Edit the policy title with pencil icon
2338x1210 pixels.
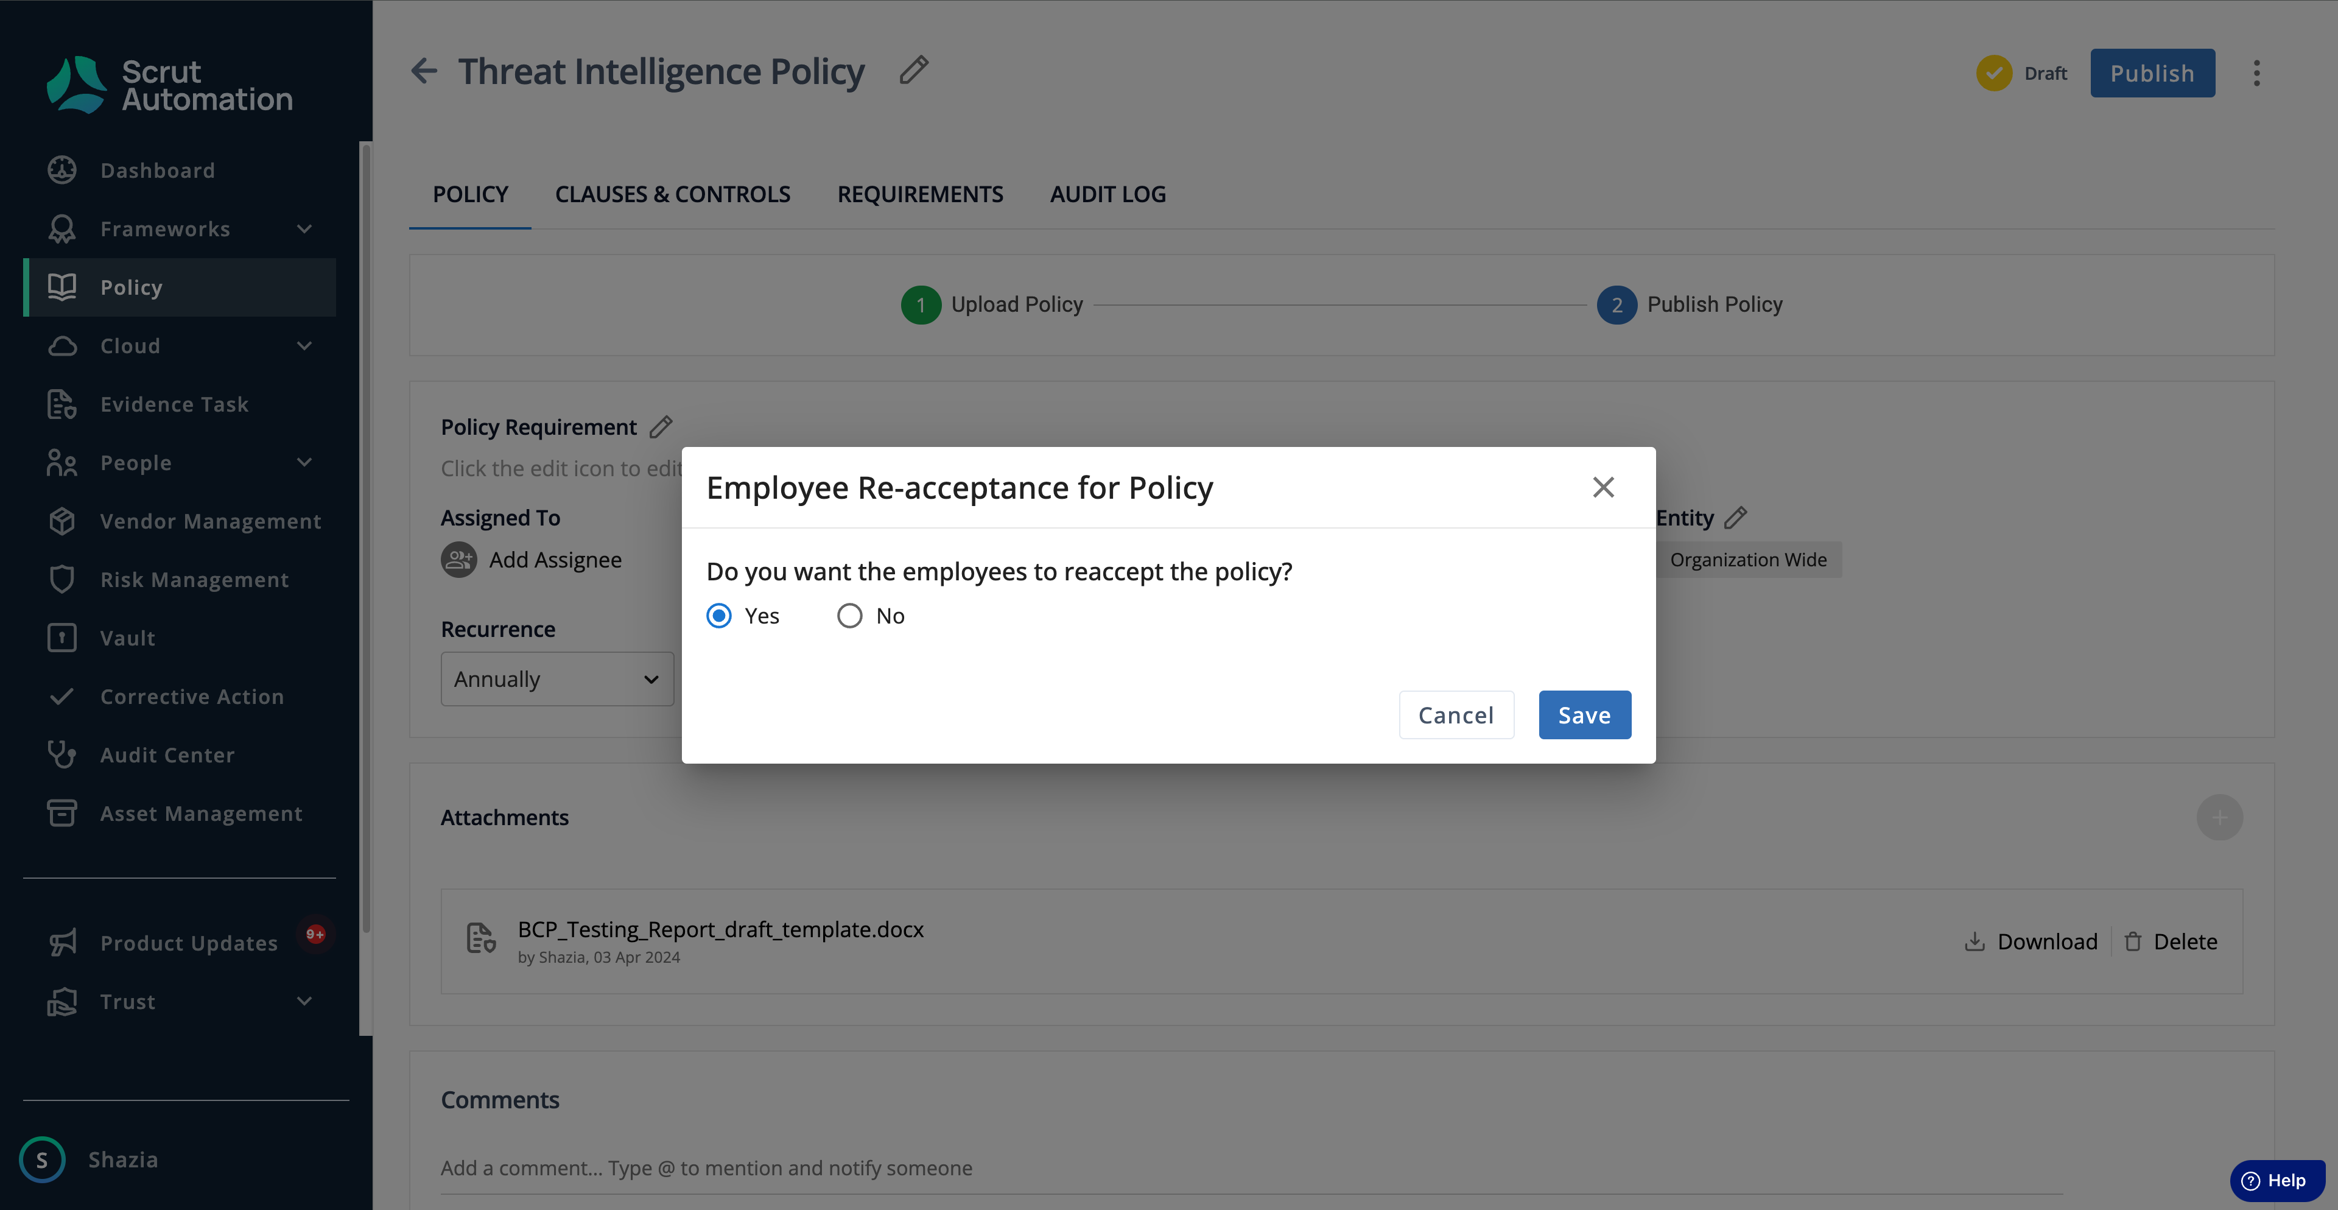(x=914, y=70)
